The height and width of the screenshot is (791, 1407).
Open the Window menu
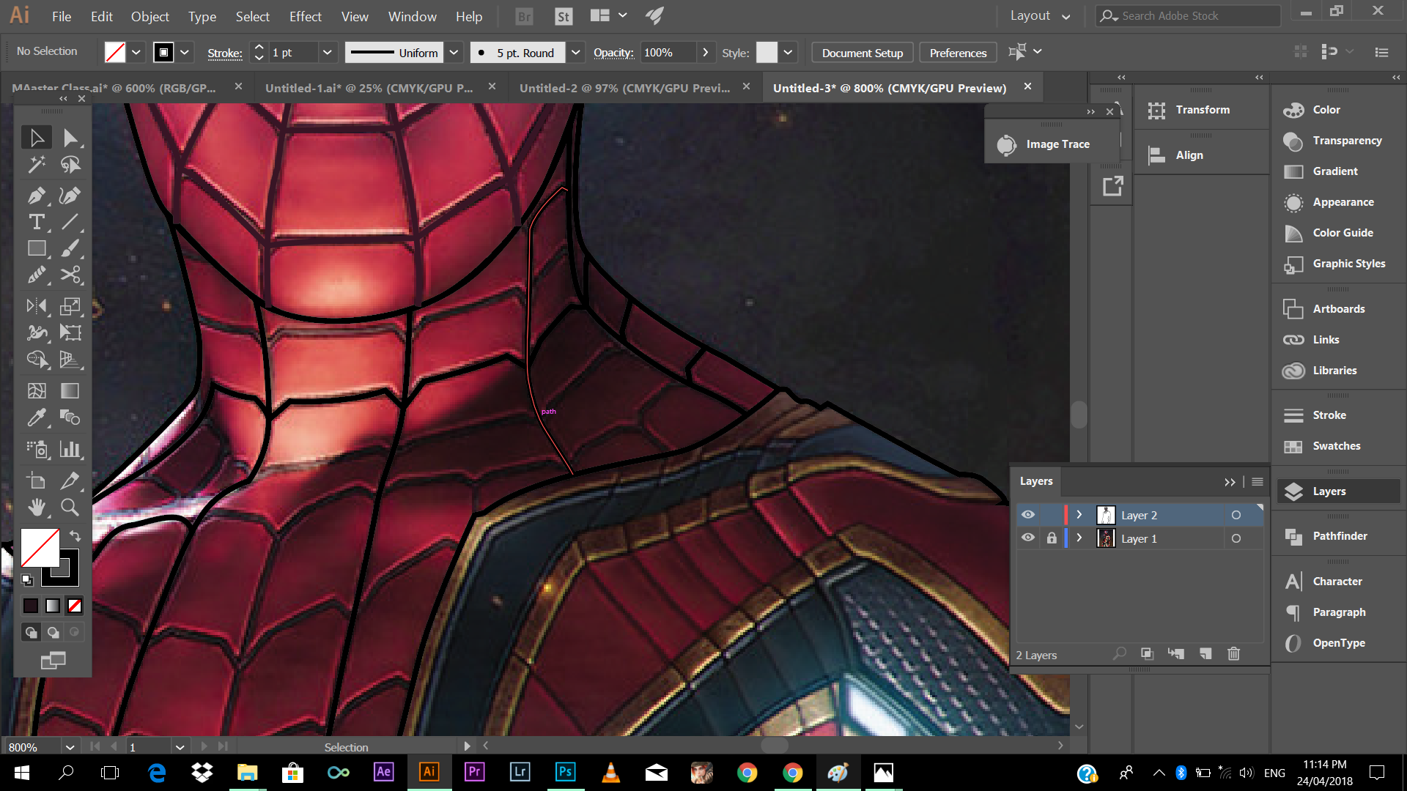412,16
